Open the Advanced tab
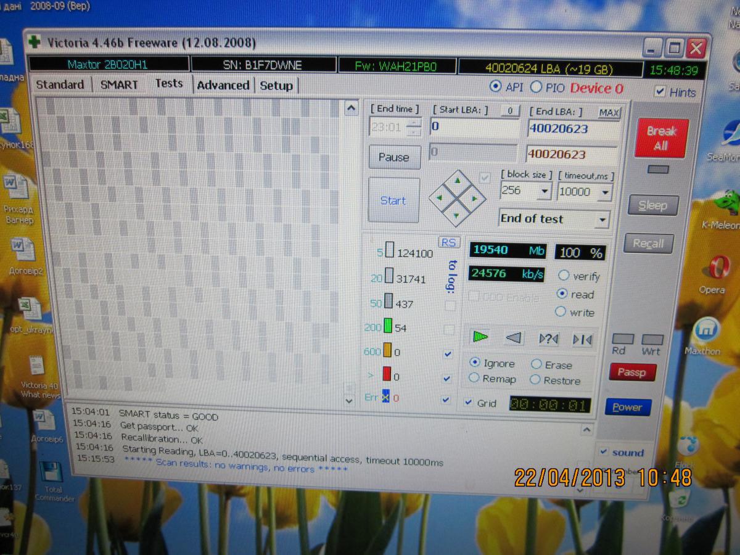 223,85
